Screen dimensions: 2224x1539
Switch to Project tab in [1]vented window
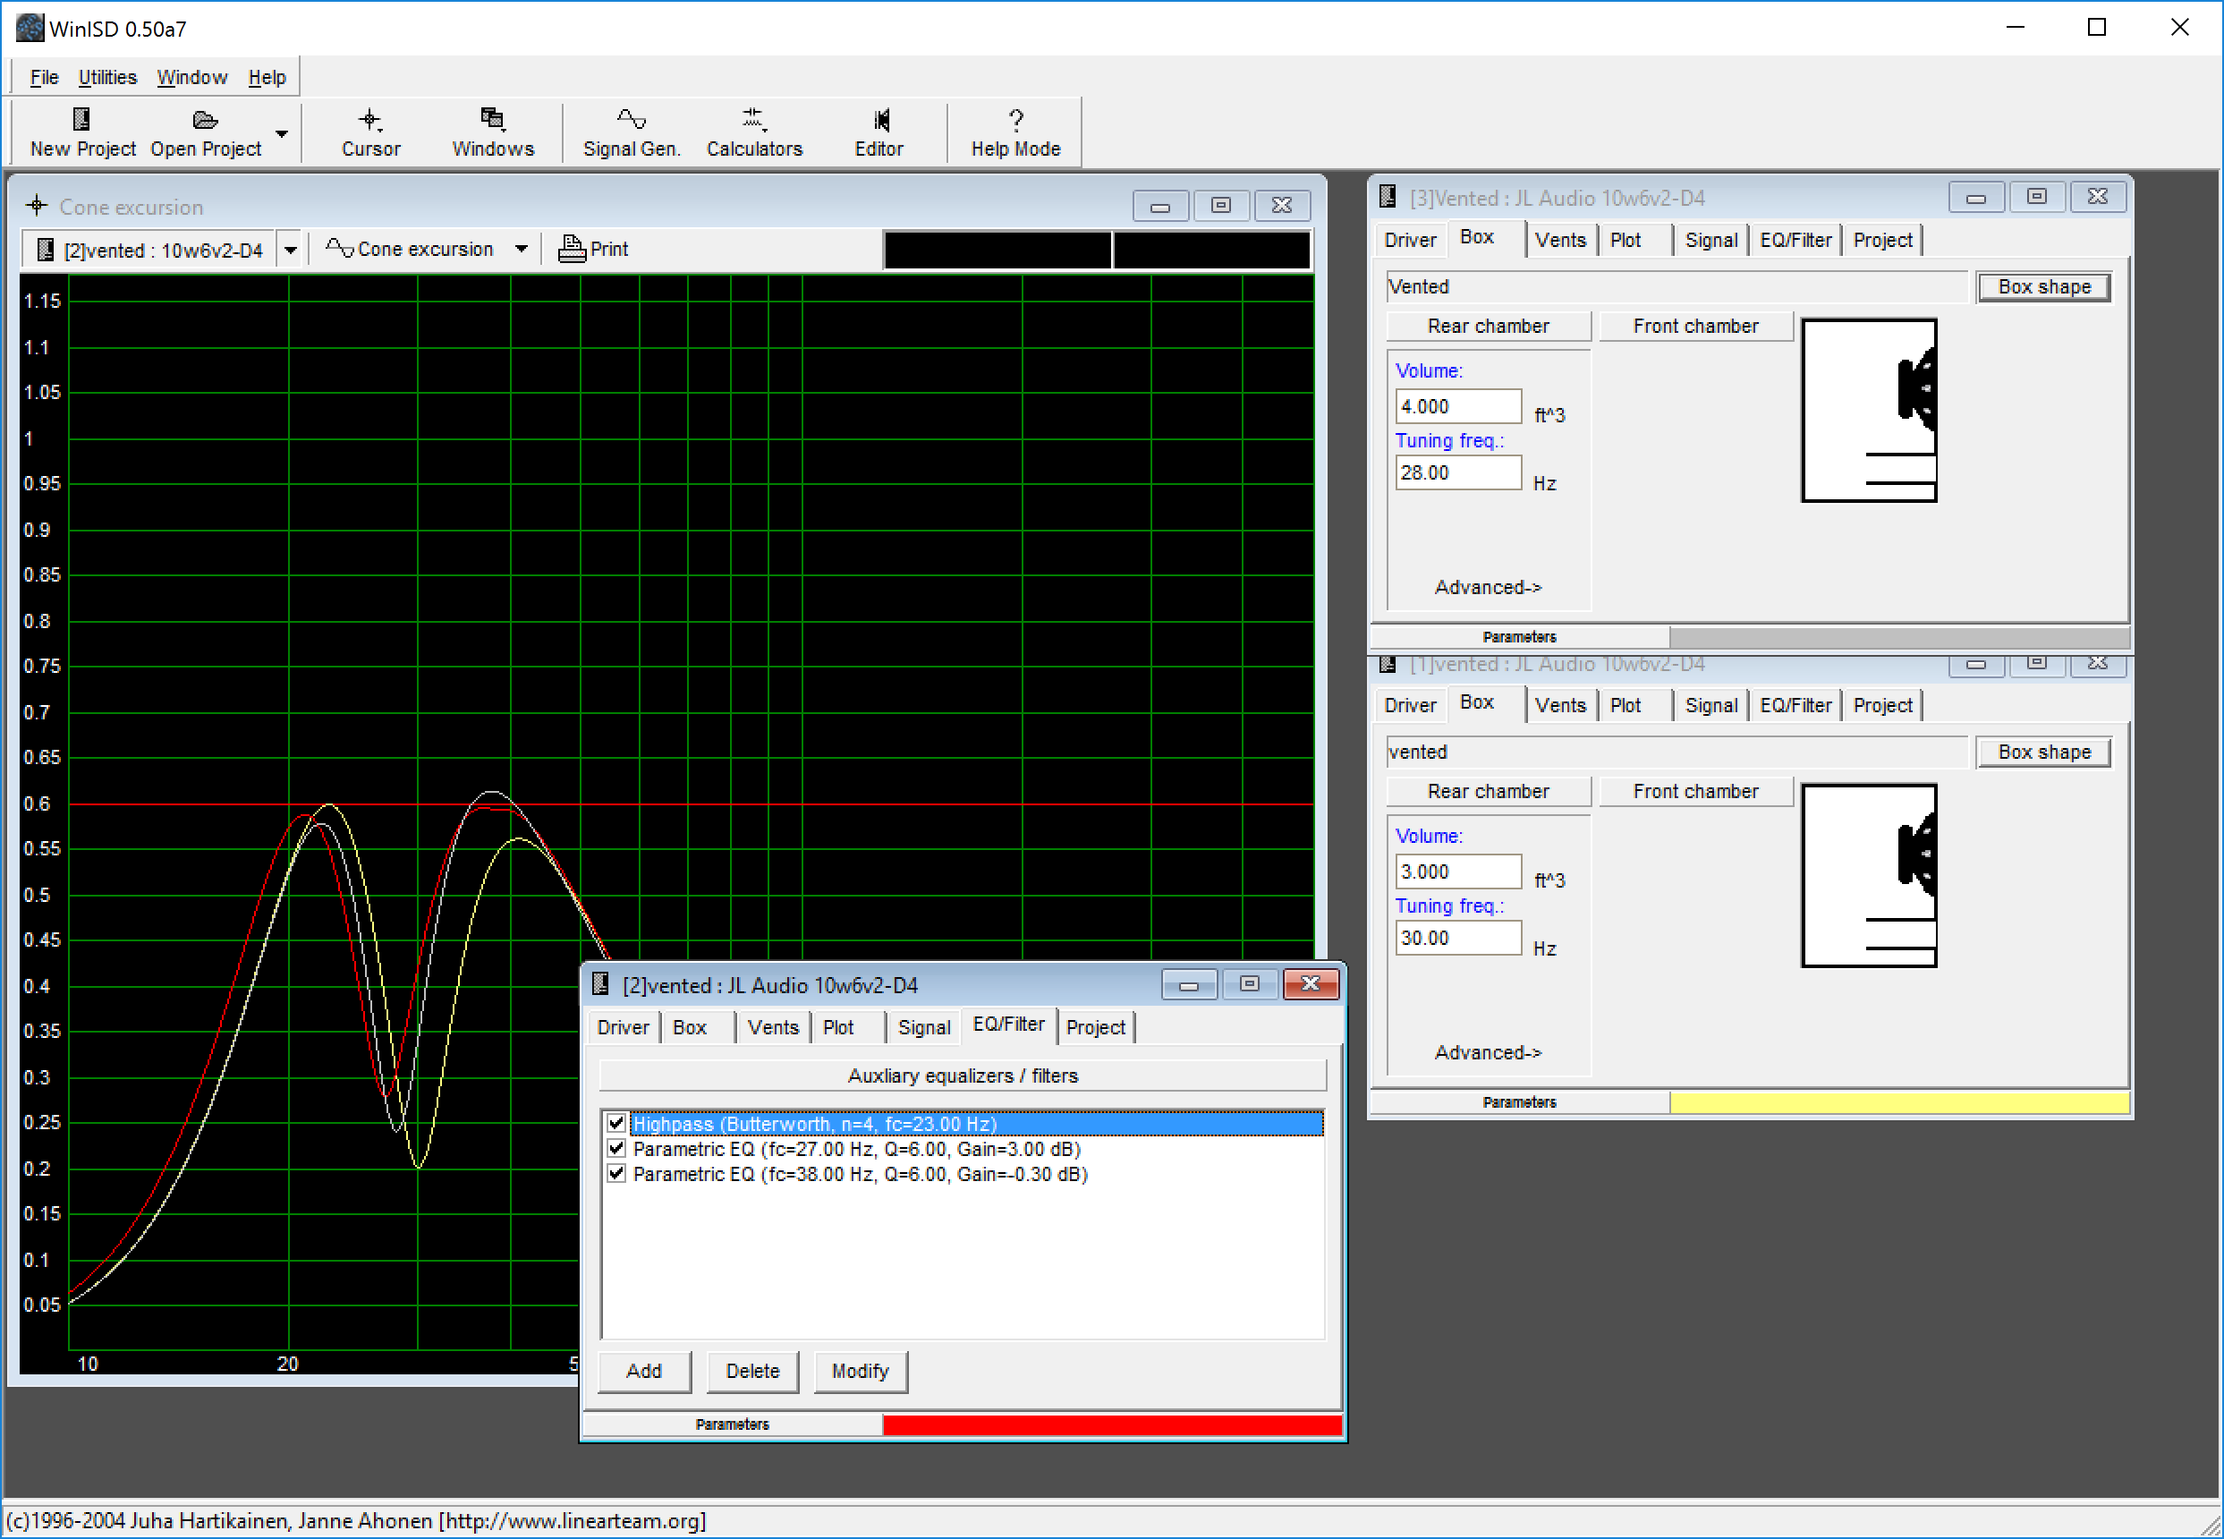coord(1881,705)
